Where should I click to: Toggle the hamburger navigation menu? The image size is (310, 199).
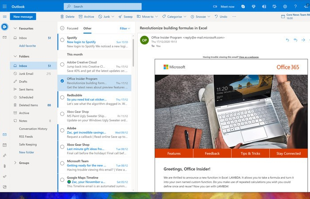(x=5, y=17)
